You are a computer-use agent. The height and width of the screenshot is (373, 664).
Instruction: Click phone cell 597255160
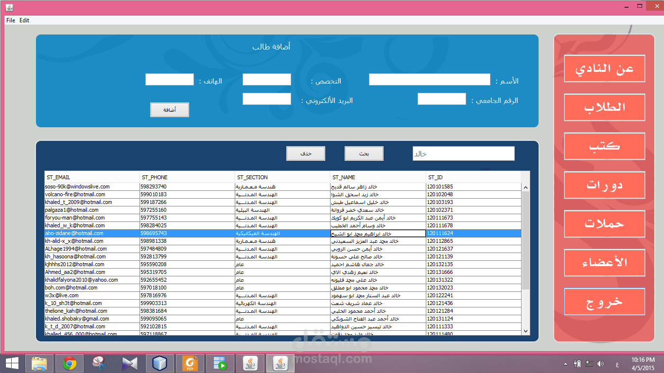[x=187, y=210]
